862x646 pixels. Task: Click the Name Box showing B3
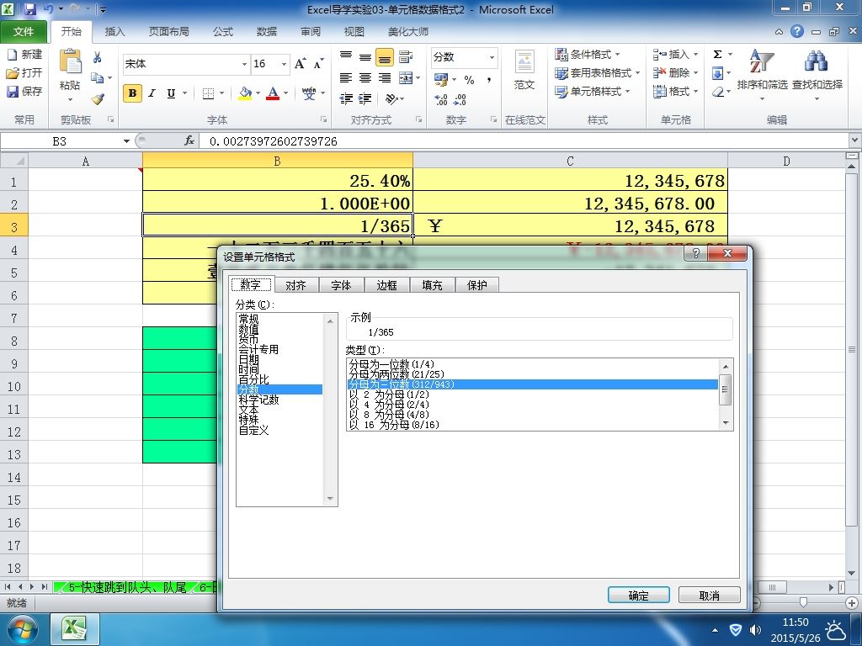60,141
